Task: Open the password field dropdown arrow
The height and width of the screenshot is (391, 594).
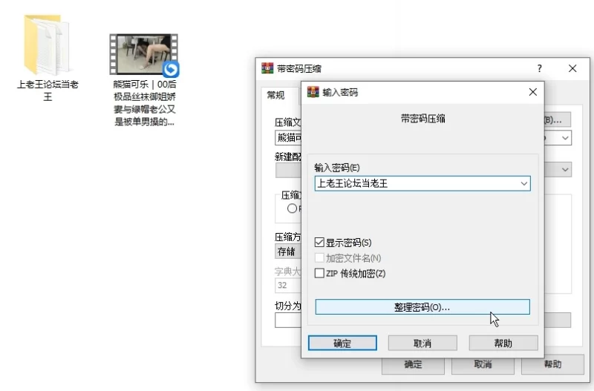Action: pos(524,183)
